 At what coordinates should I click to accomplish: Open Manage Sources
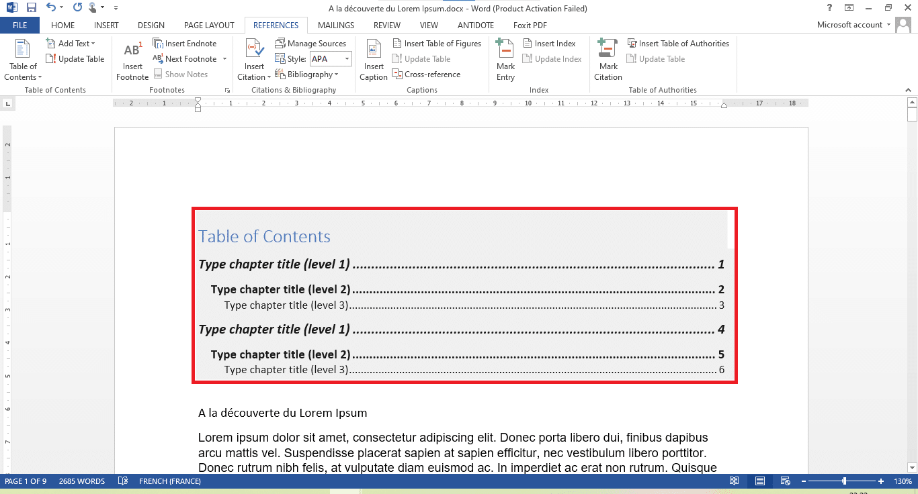point(310,44)
